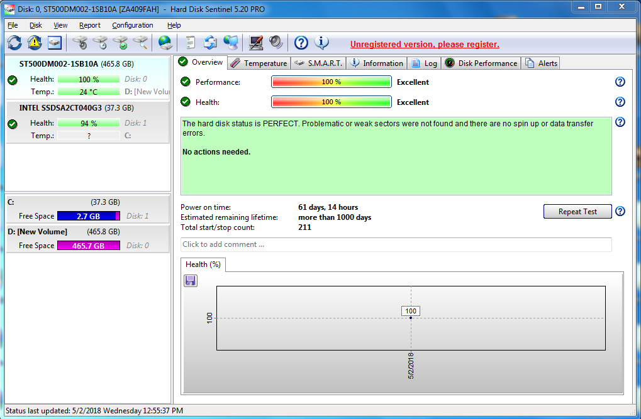Click the refresh disk status toolbar icon
This screenshot has width=641, height=419.
pyautogui.click(x=14, y=43)
